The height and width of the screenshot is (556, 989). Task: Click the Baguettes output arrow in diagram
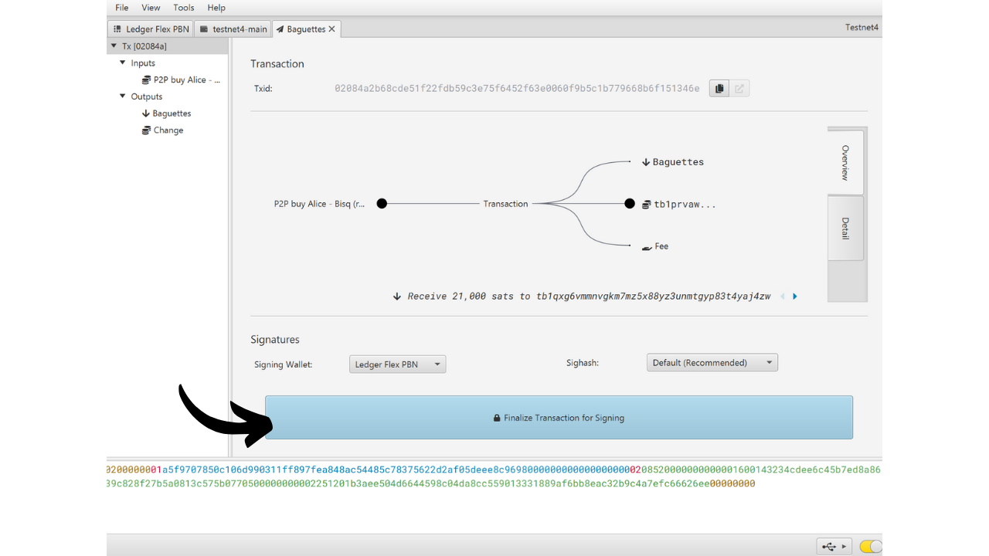click(646, 162)
